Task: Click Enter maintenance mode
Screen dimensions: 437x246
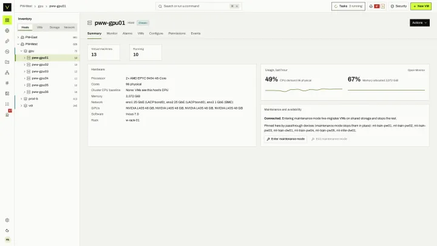Action: [285, 139]
